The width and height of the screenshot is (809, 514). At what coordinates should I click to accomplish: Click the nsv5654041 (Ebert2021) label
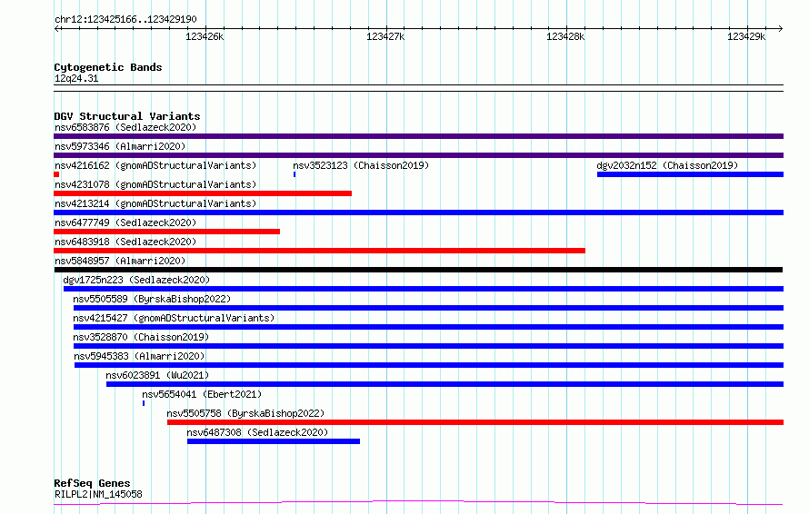(202, 394)
